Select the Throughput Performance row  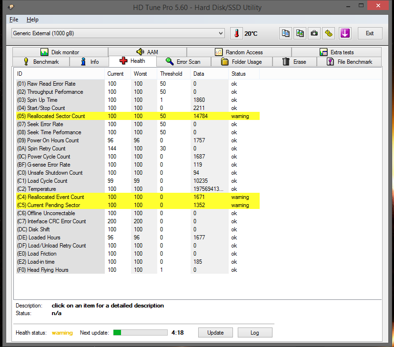click(138, 92)
